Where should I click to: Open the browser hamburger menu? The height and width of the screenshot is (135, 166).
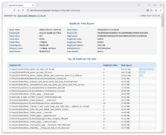[160, 10]
